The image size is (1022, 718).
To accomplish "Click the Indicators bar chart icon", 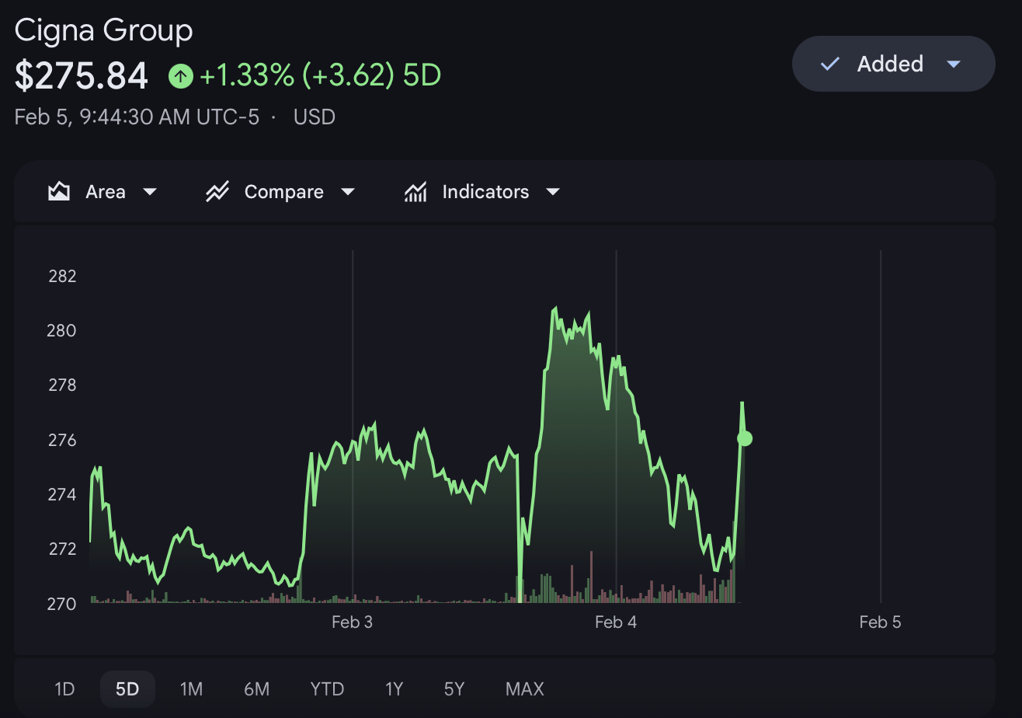I will tap(415, 191).
